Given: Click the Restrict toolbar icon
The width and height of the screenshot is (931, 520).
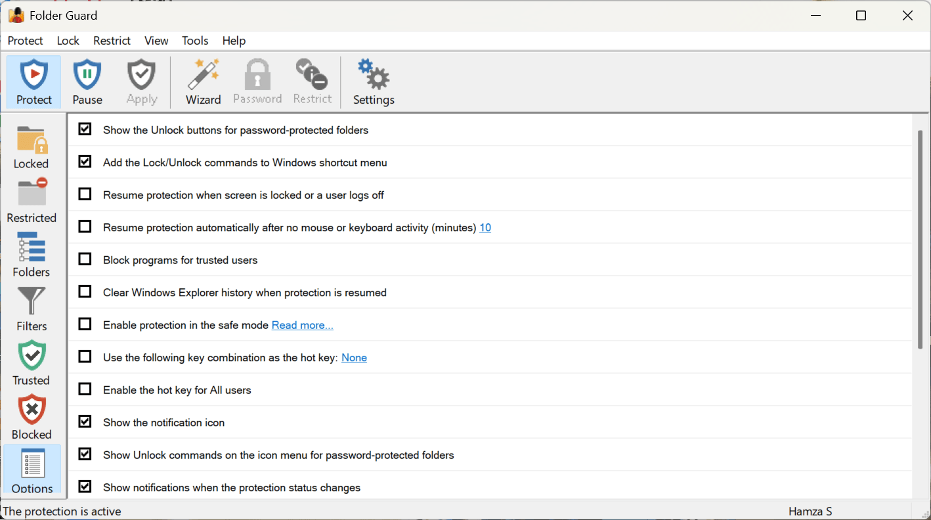Looking at the screenshot, I should point(312,82).
